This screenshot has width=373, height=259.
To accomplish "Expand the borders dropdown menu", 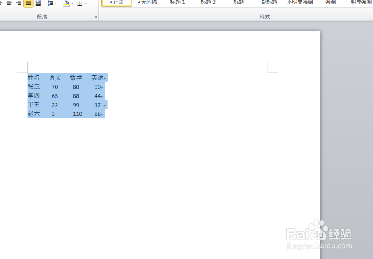I will 87,3.
